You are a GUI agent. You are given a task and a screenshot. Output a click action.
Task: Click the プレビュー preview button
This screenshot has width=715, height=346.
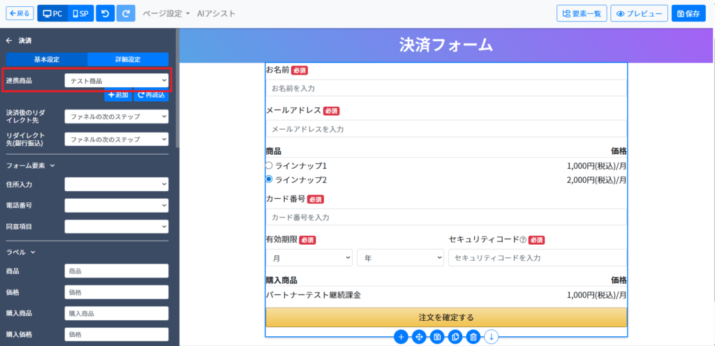pos(638,13)
